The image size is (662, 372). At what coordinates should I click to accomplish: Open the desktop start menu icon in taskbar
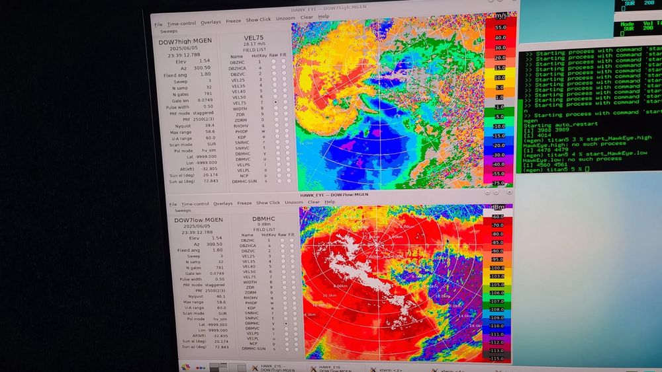[186, 367]
